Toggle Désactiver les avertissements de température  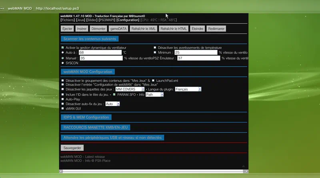coord(155,47)
